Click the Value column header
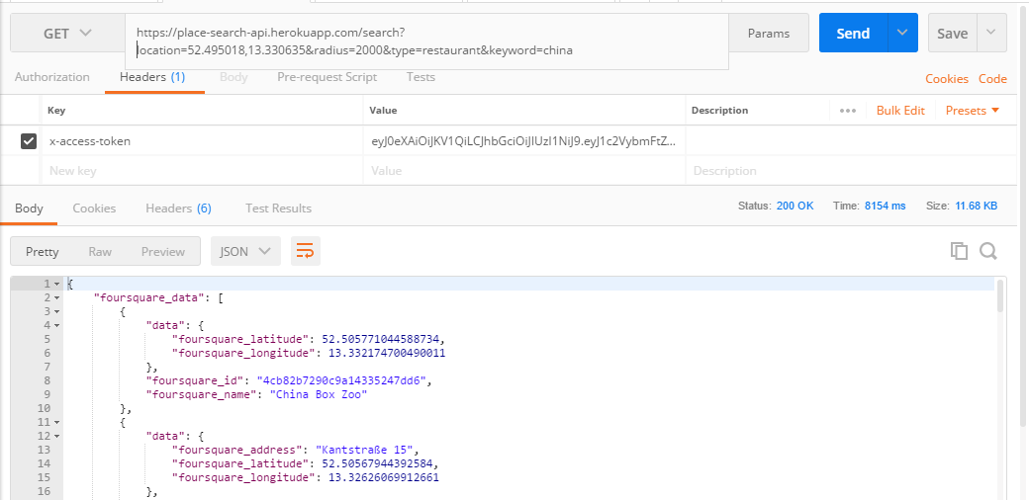Image resolution: width=1029 pixels, height=500 pixels. coord(383,110)
